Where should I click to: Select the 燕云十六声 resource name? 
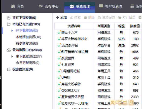tap(69, 32)
